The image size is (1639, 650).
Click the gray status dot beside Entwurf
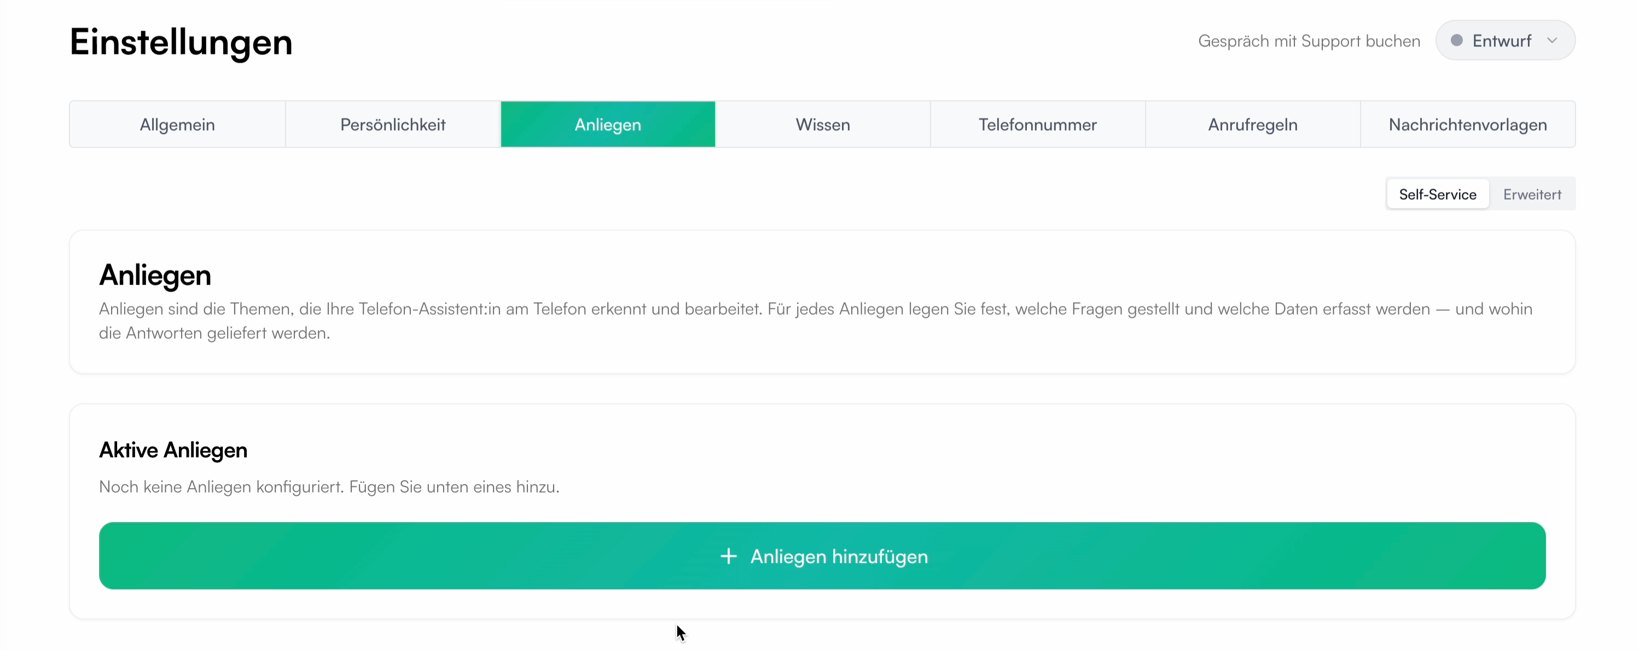[1456, 40]
